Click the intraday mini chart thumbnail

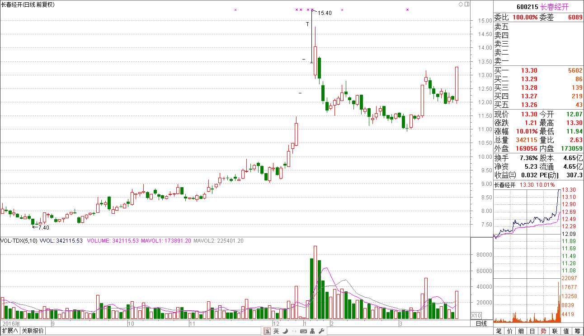click(527, 256)
